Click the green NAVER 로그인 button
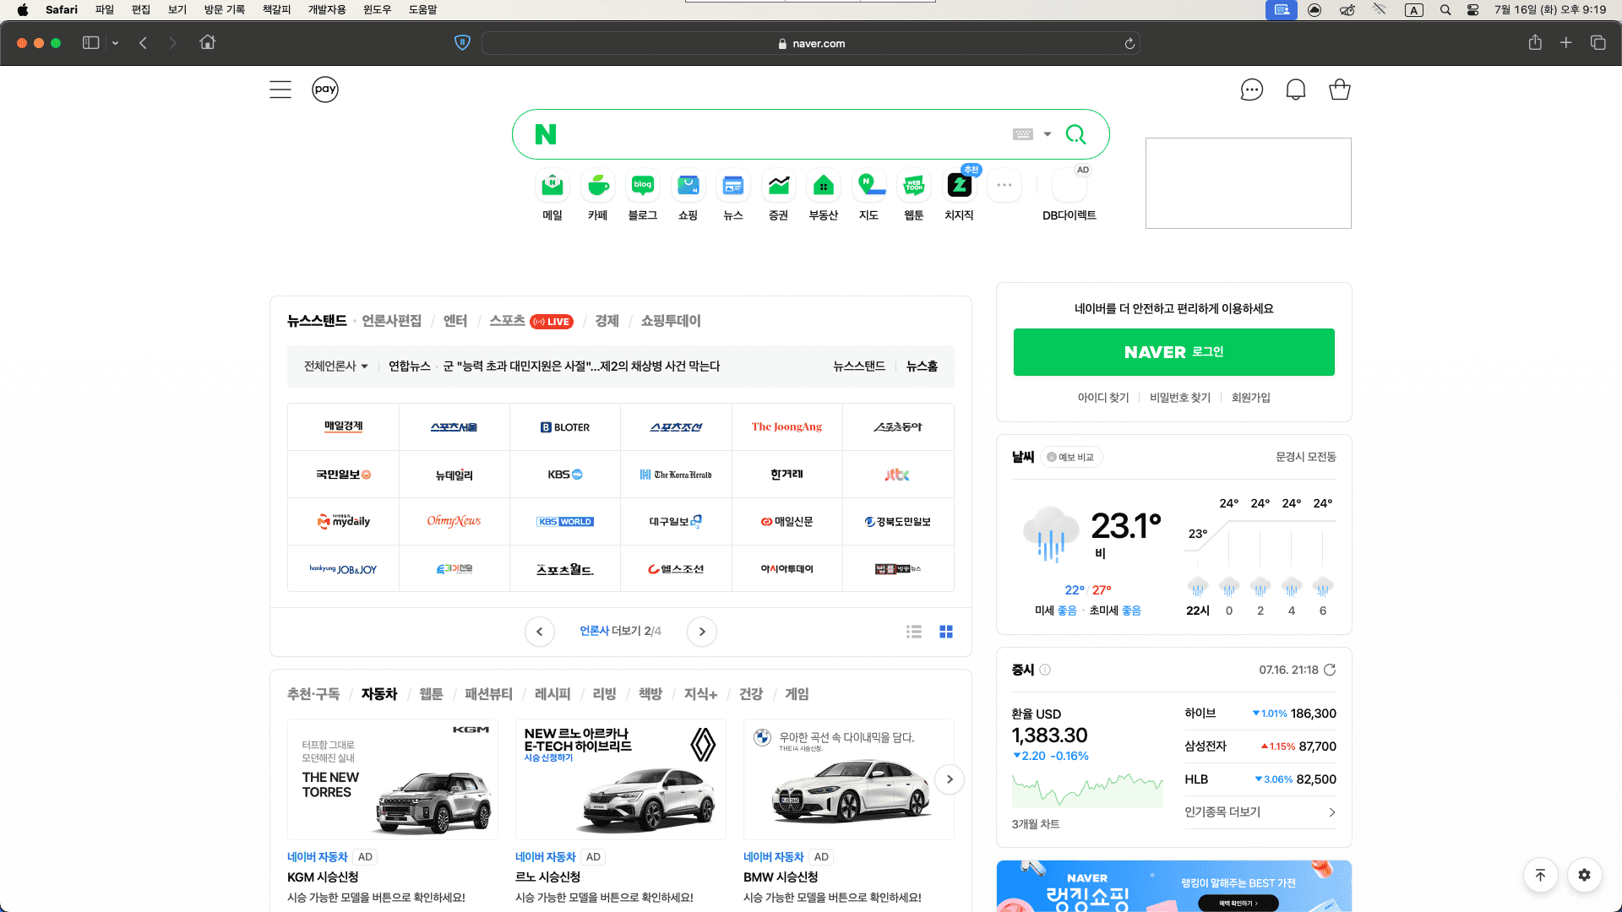The image size is (1622, 912). pos(1173,352)
